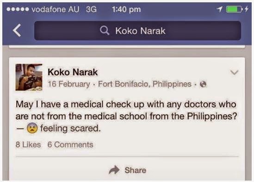Tap the medical check up post text
Screen dimensions: 254x182
[126, 110]
